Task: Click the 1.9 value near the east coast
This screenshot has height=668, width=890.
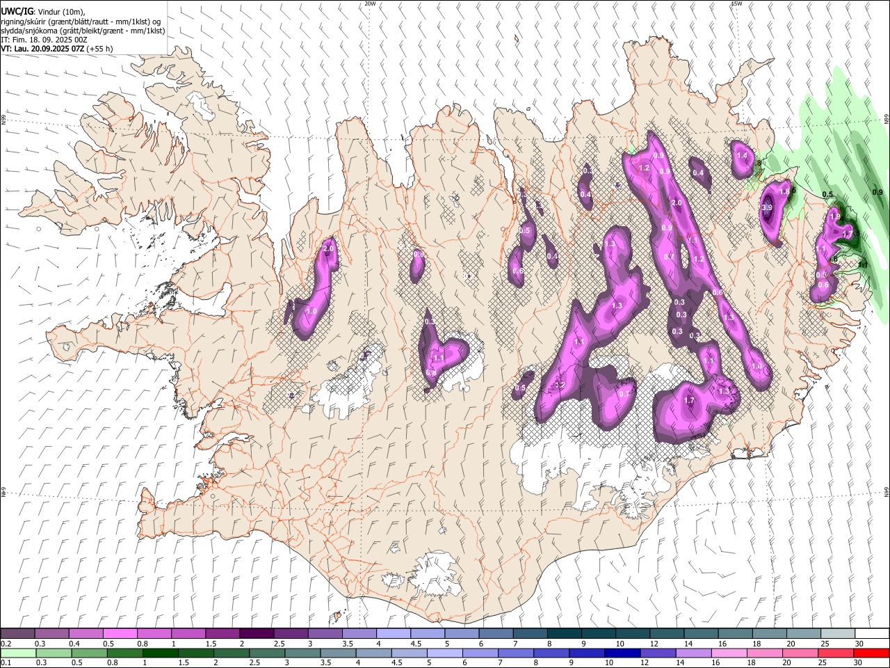Action: pyautogui.click(x=835, y=217)
